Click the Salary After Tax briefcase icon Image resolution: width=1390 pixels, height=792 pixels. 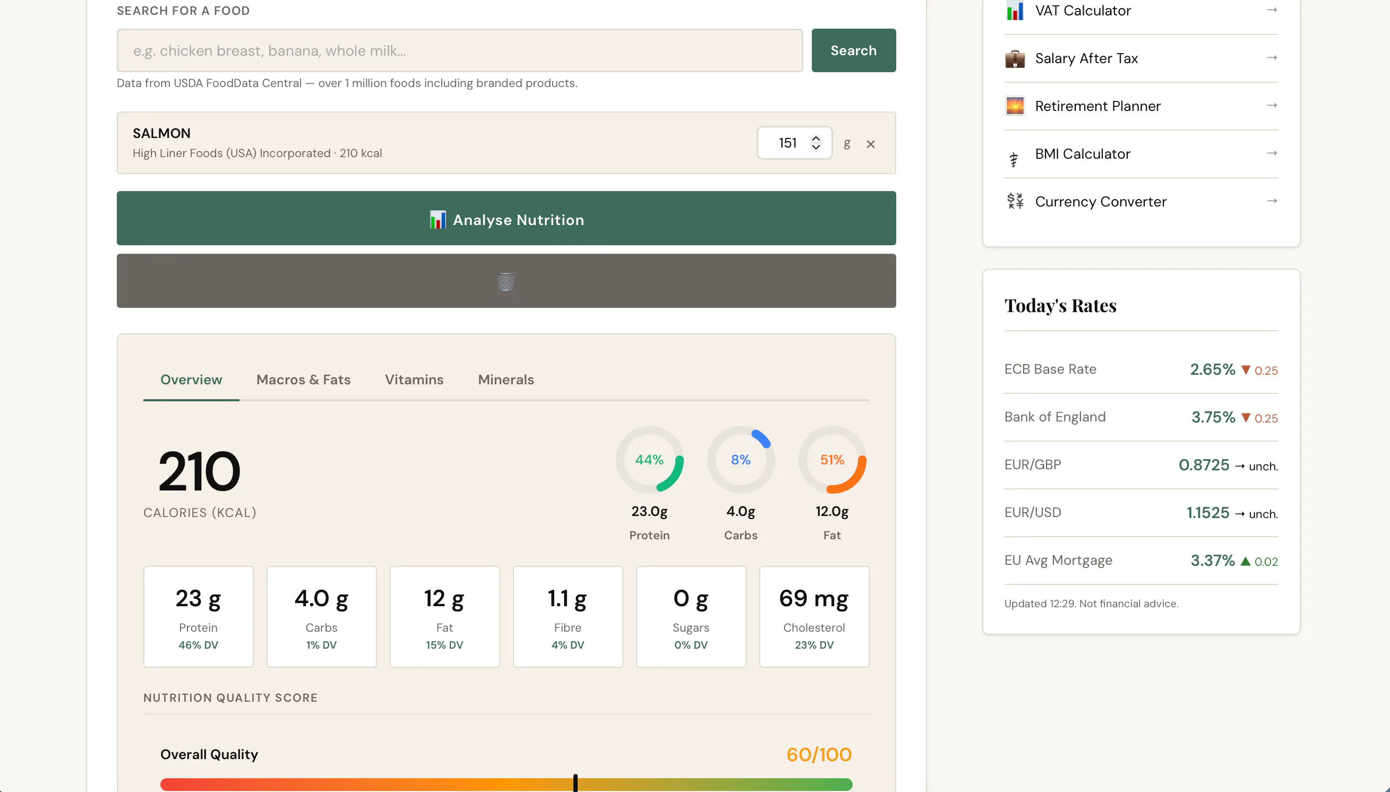coord(1015,58)
